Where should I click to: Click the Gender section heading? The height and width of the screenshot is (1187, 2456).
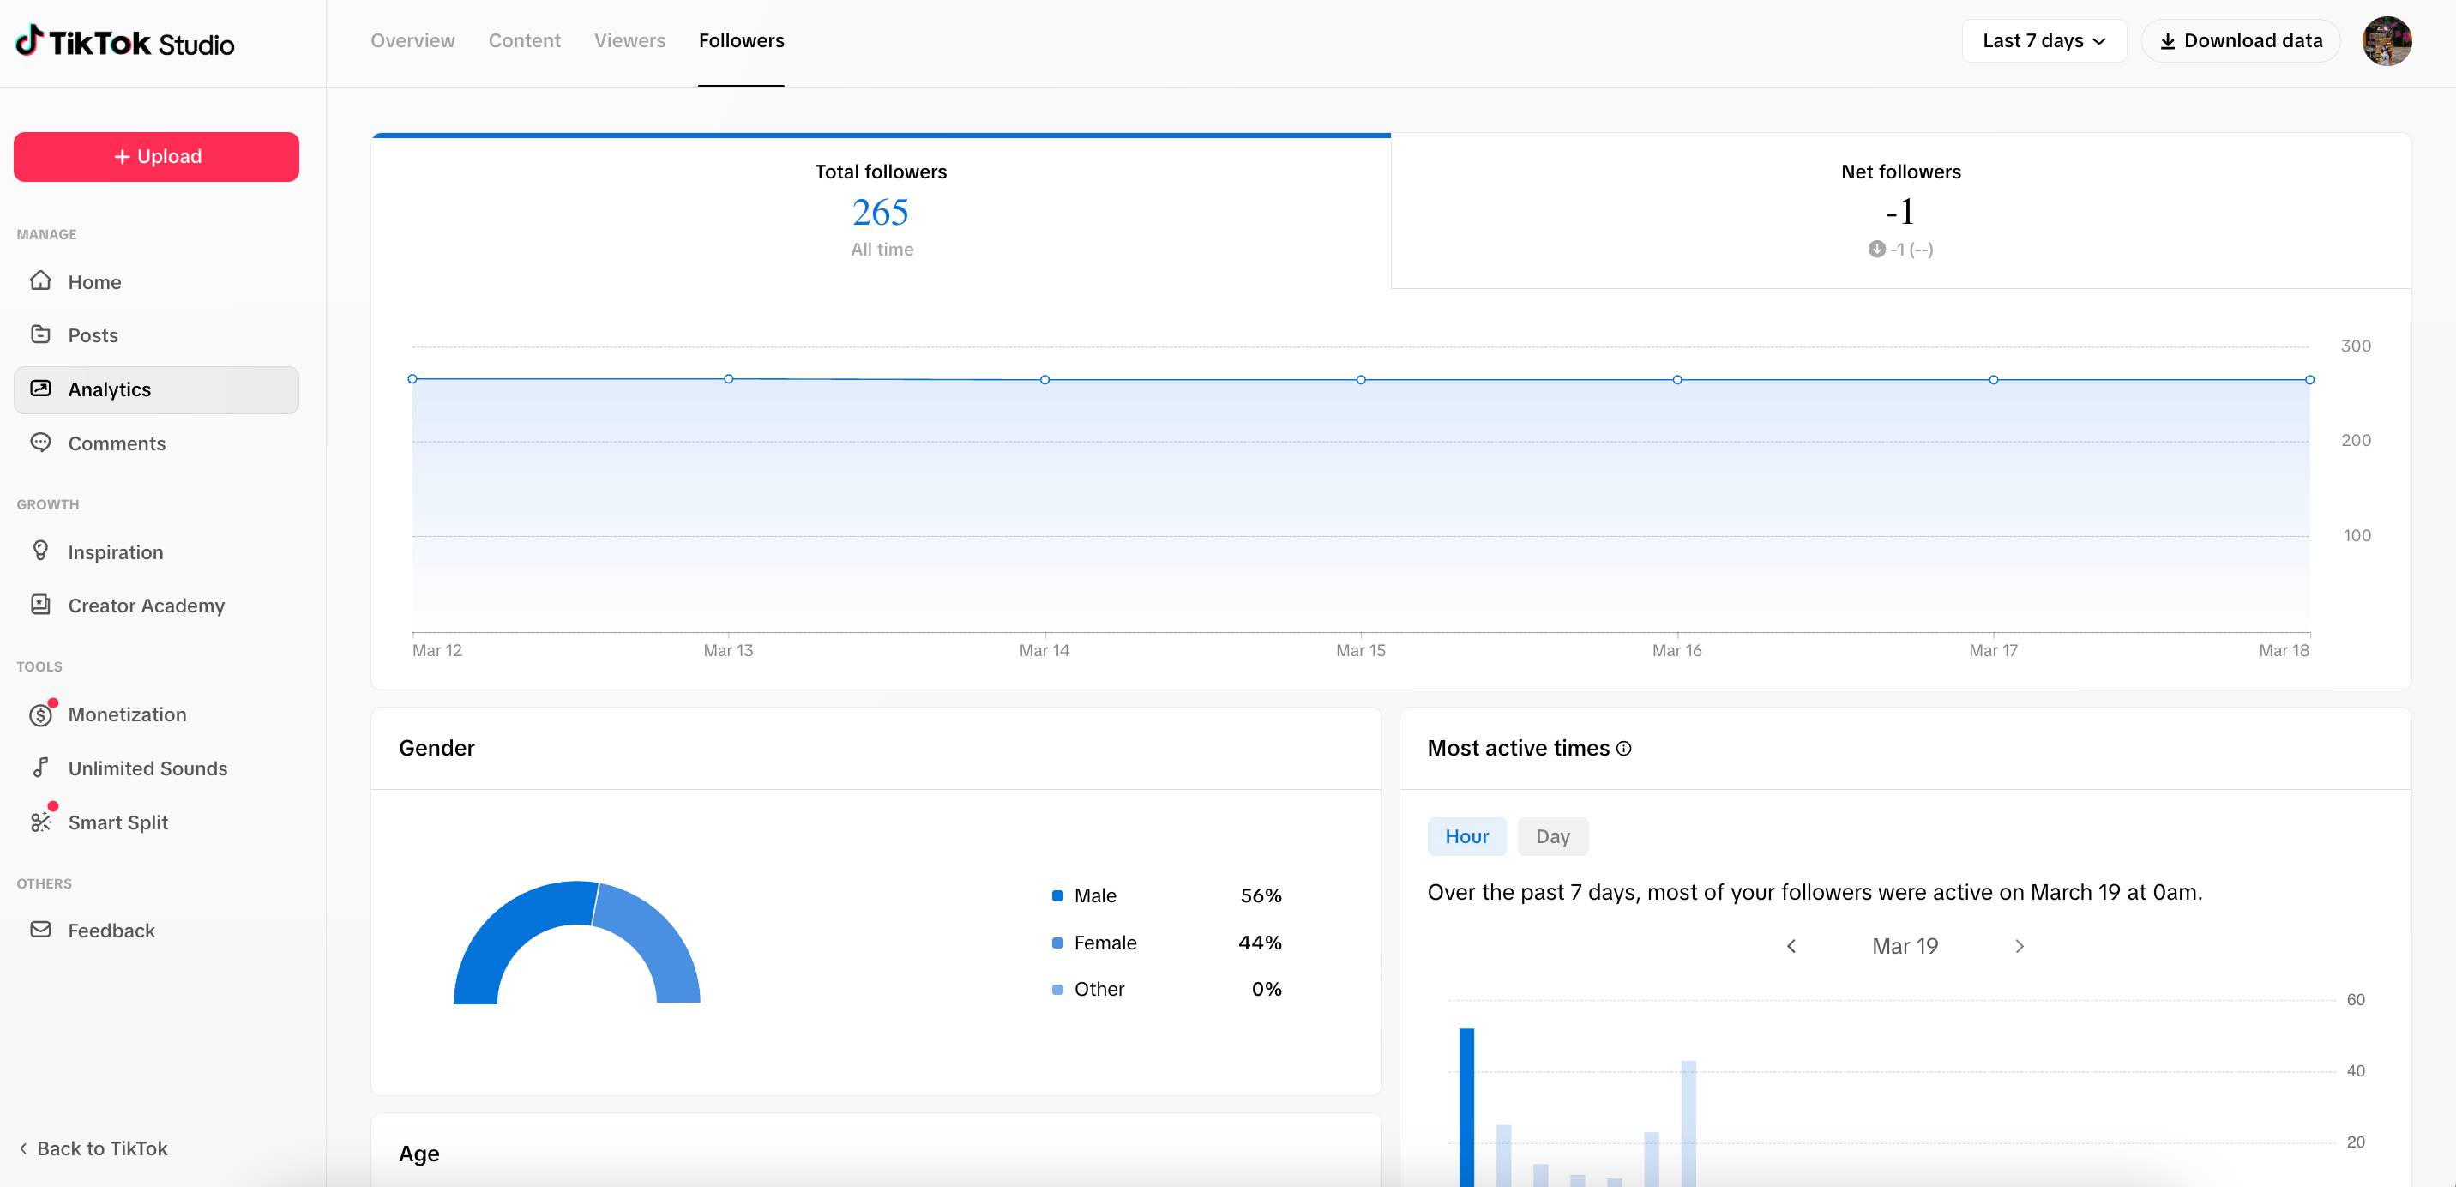436,749
